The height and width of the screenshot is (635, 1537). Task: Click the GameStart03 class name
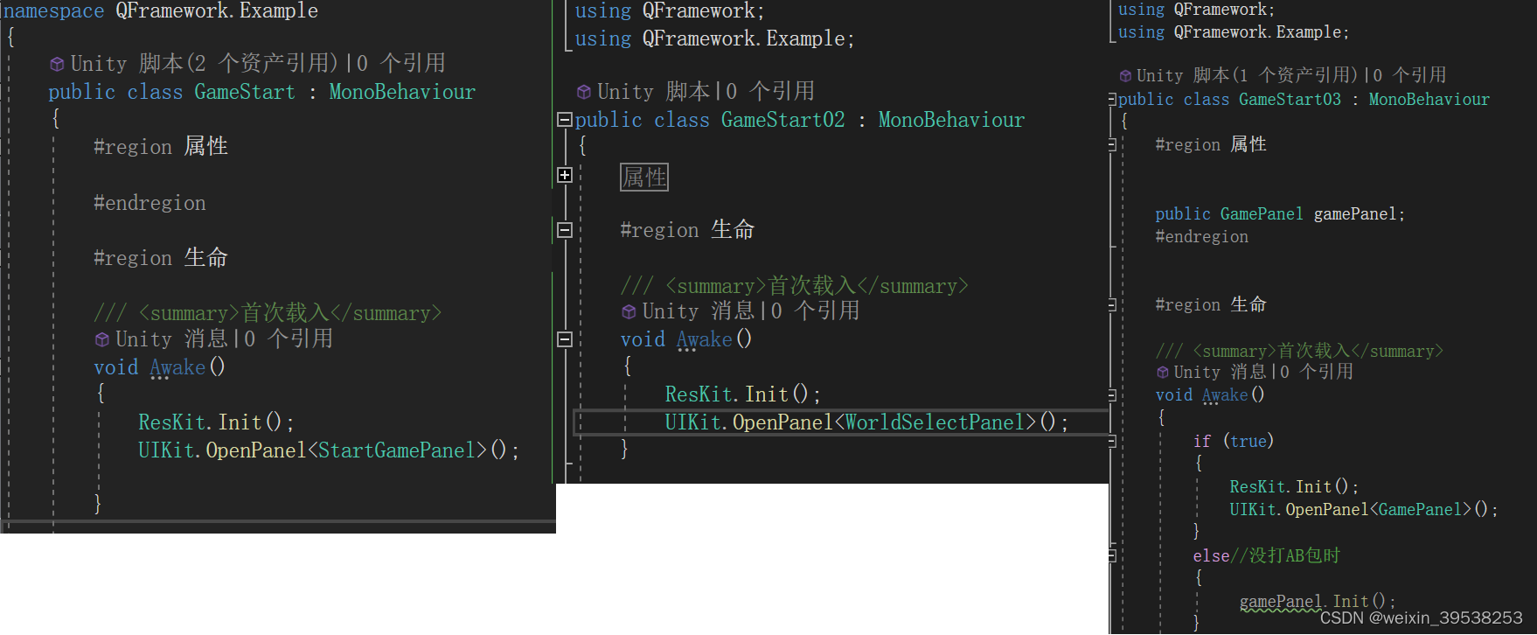(1290, 100)
